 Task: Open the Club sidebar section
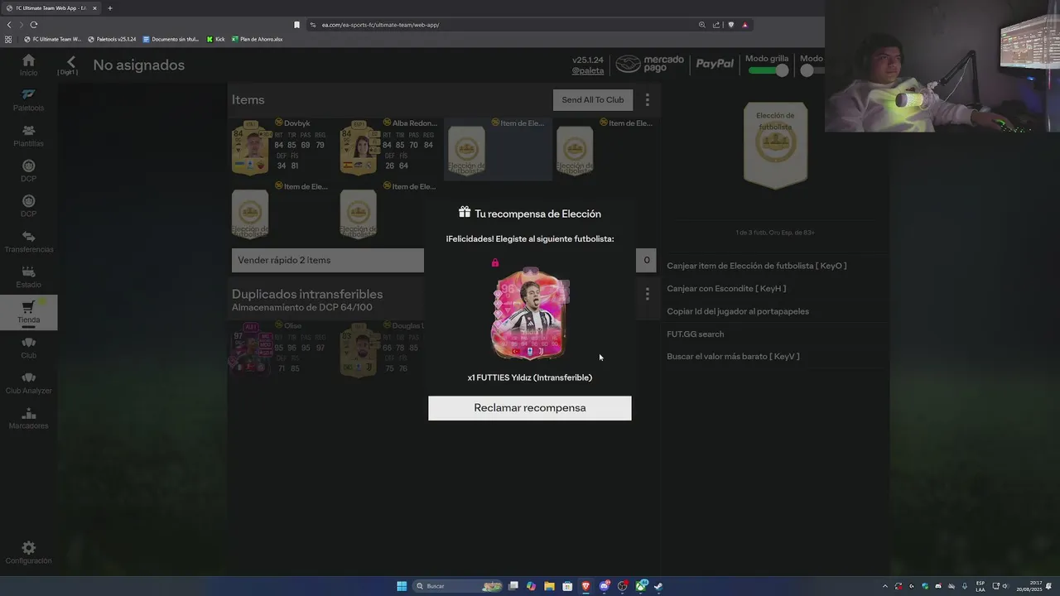(28, 348)
